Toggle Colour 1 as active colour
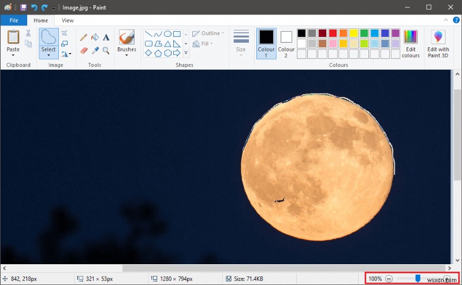Screen dimensions: 462x285 (x=266, y=43)
